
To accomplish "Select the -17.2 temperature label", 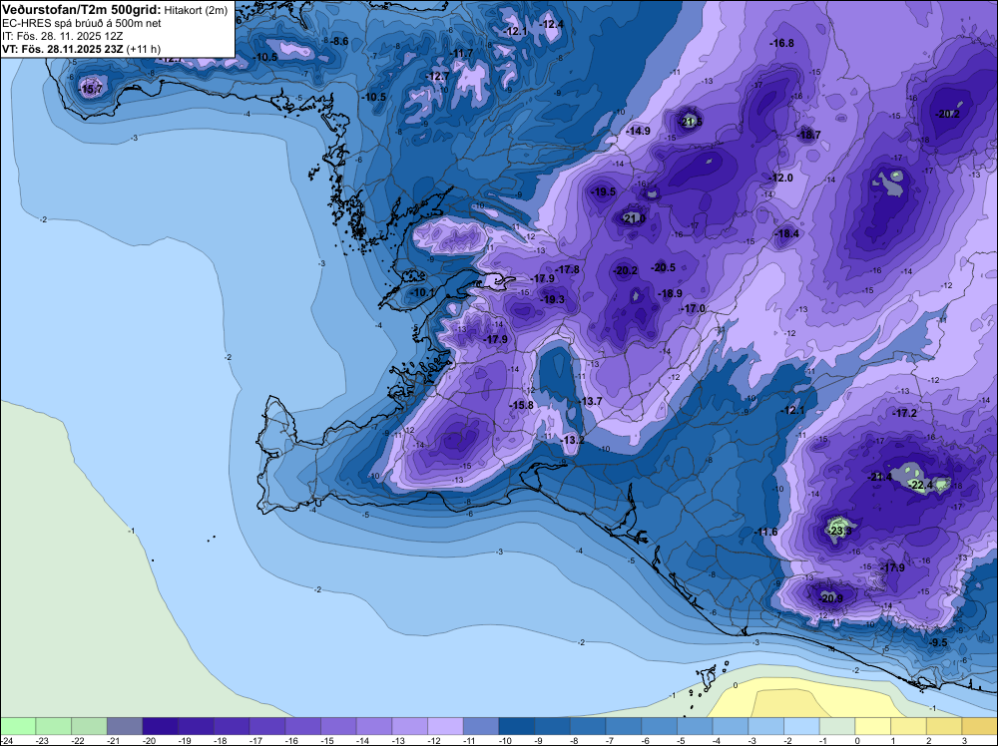I will [x=904, y=413].
